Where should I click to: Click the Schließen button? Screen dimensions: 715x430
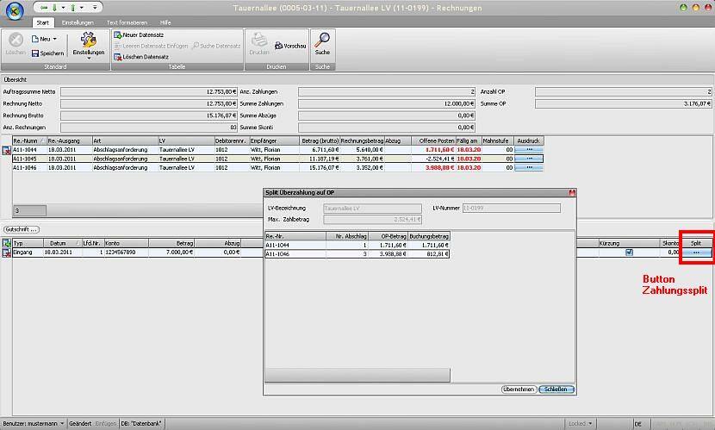coord(556,389)
